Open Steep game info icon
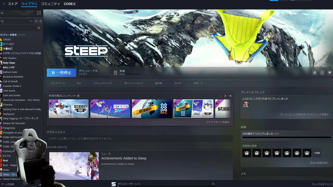 322,73
